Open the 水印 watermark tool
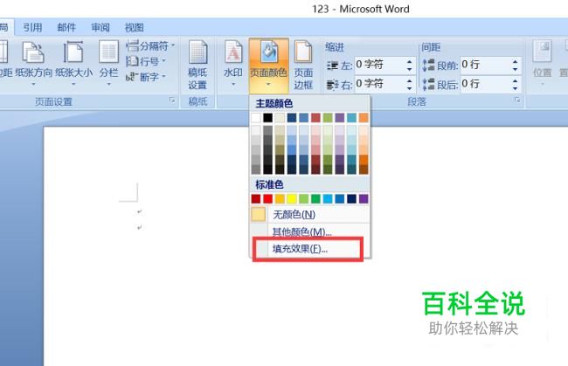This screenshot has height=366, width=568. point(233,64)
